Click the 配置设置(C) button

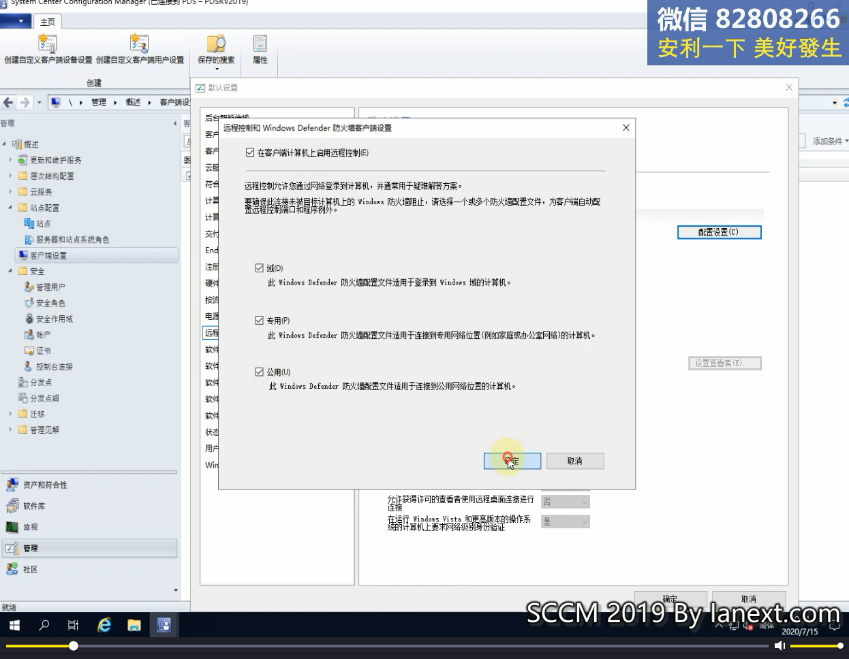[x=719, y=232]
